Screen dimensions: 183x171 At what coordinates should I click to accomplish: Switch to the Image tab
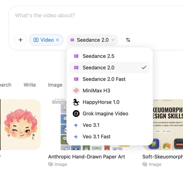coord(55,85)
